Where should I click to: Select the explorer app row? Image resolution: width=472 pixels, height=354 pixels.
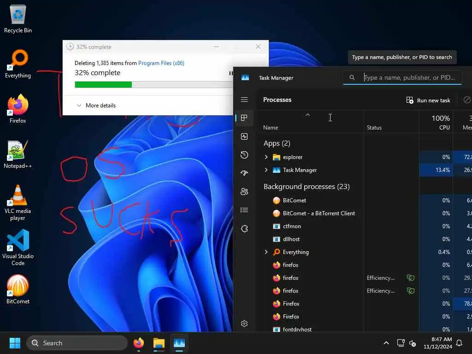click(364, 157)
